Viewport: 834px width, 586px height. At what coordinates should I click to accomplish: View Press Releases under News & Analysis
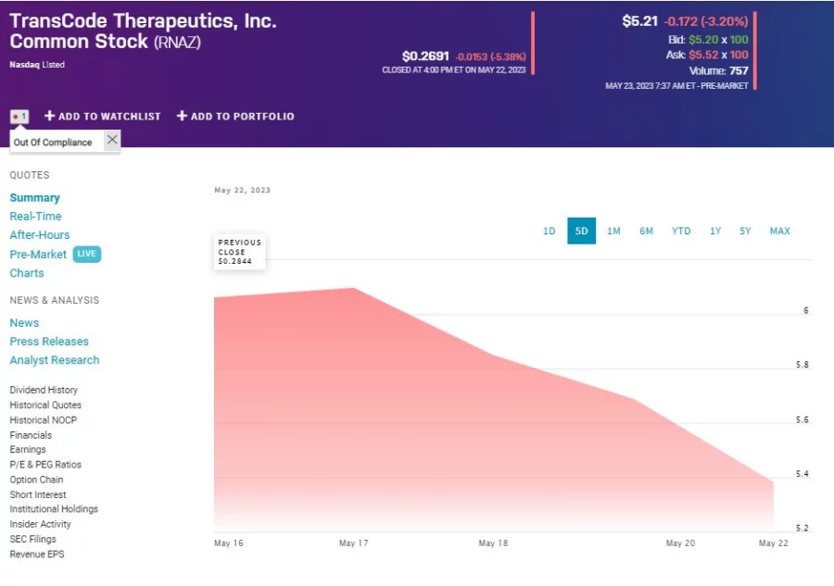tap(49, 341)
